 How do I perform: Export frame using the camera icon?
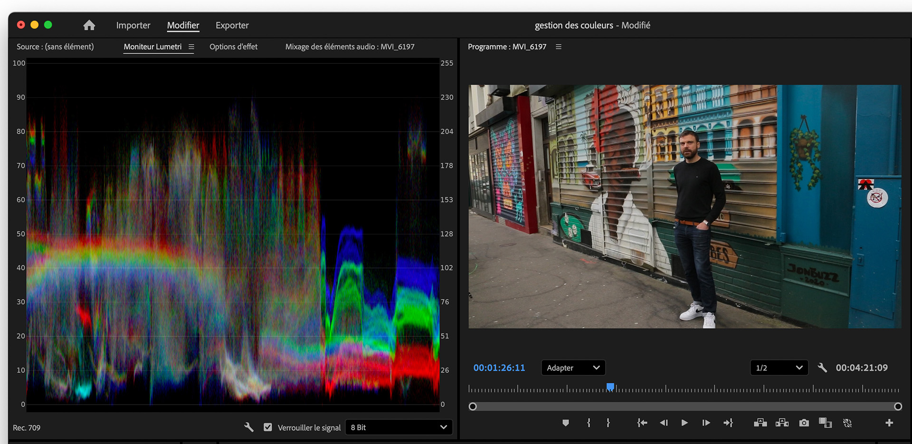click(x=804, y=423)
